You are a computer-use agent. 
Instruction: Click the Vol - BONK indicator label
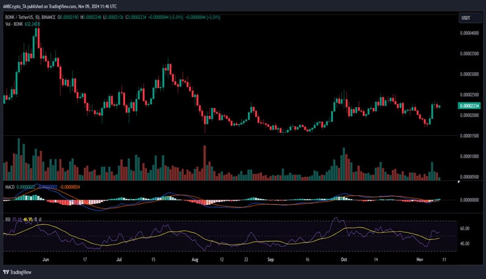pyautogui.click(x=15, y=24)
